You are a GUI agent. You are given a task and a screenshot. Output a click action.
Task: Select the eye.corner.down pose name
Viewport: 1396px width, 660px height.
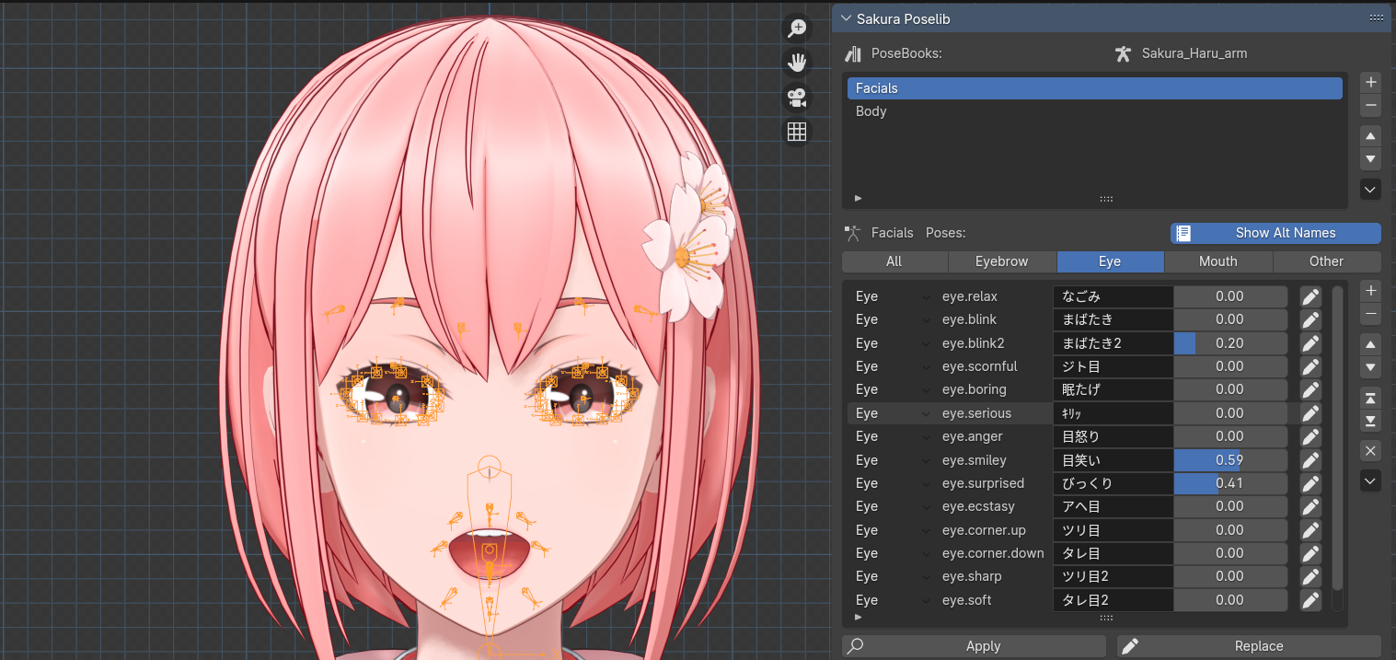point(993,553)
